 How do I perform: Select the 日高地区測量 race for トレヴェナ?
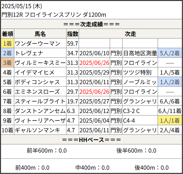[x=140, y=53]
